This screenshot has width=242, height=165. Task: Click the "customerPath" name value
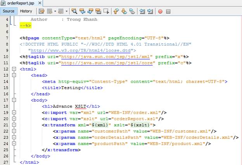click(x=111, y=131)
